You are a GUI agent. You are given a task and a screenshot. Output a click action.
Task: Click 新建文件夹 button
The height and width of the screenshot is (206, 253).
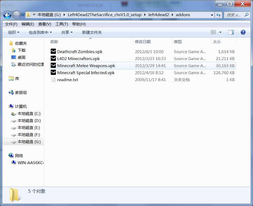[92, 33]
